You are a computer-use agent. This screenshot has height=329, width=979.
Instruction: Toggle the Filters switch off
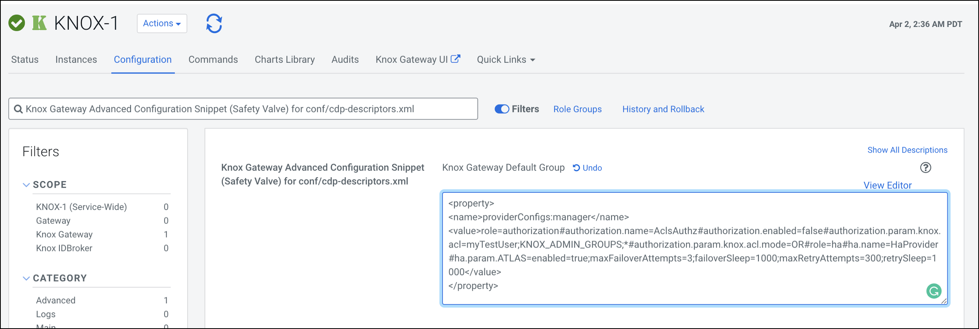pos(502,109)
